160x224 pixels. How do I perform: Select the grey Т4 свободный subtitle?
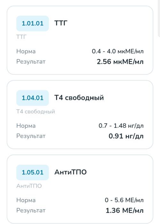36,111
